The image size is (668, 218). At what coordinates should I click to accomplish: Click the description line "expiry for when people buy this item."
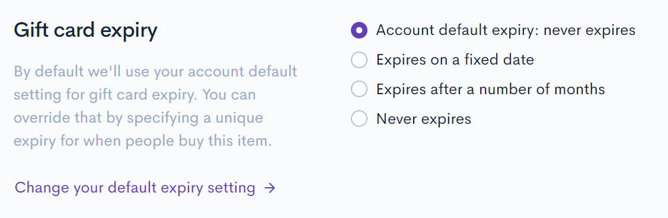[143, 141]
